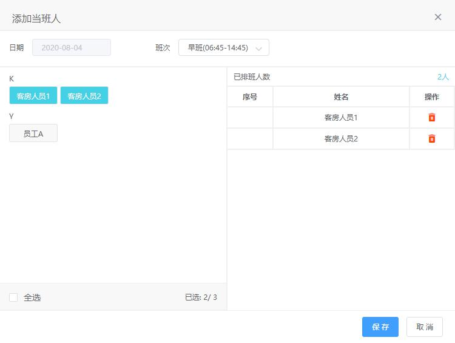Click the blue 2人 count
455x343 pixels.
[443, 77]
